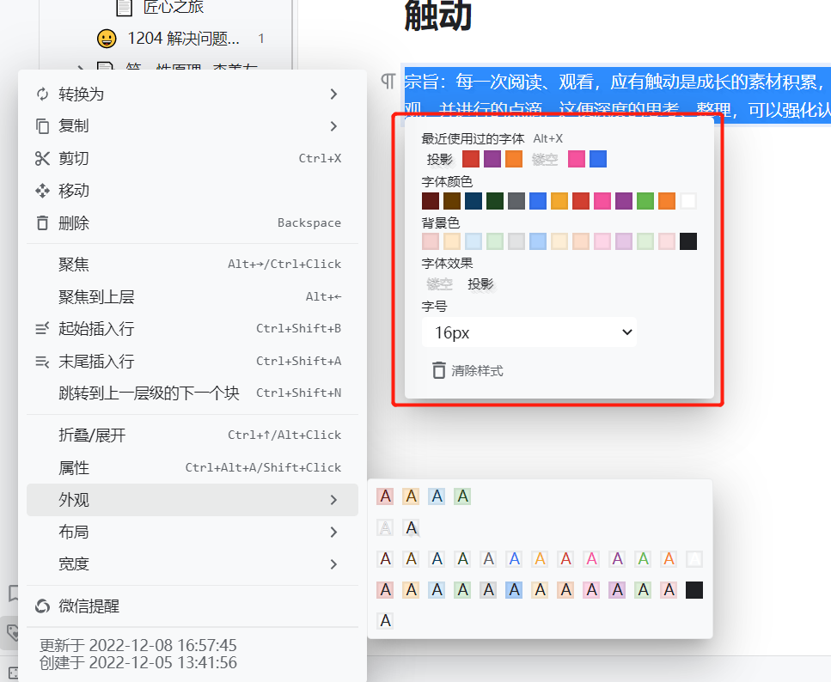Pick recently used 镂空 style
831x682 pixels.
point(545,160)
